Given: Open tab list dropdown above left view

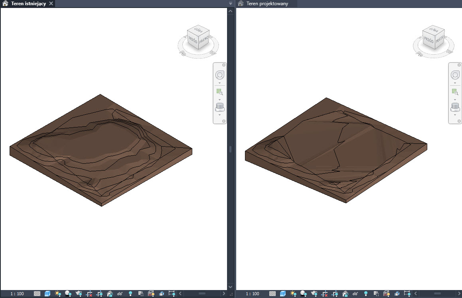Looking at the screenshot, I should coord(231,4).
